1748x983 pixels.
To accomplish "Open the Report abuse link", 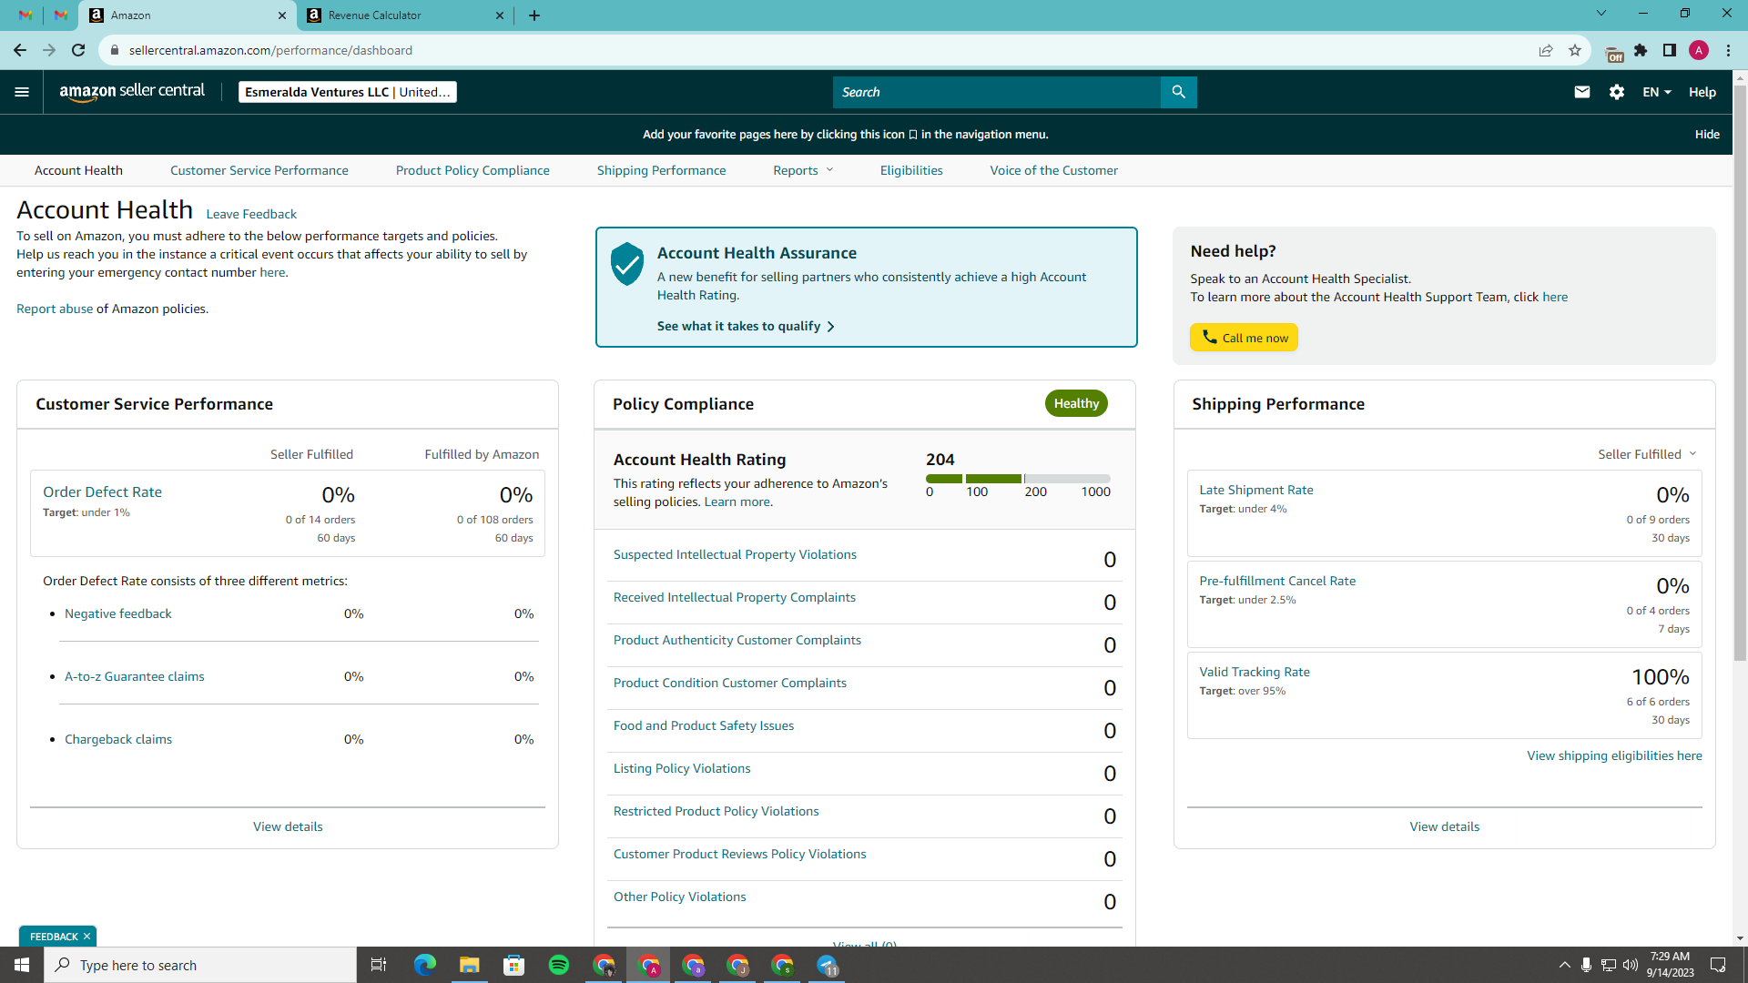I will click(x=55, y=309).
